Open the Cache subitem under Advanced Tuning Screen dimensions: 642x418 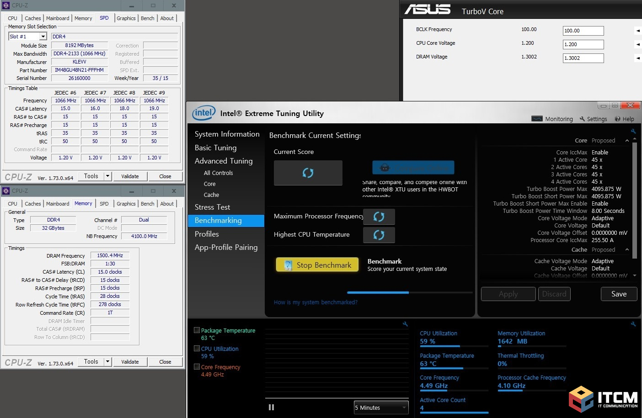[211, 195]
